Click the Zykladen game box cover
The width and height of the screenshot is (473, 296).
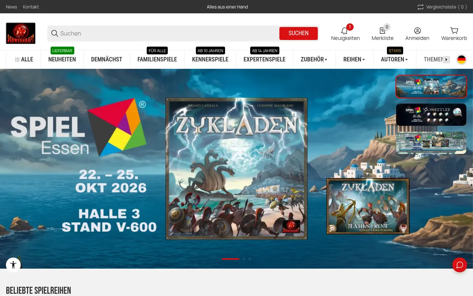236,168
